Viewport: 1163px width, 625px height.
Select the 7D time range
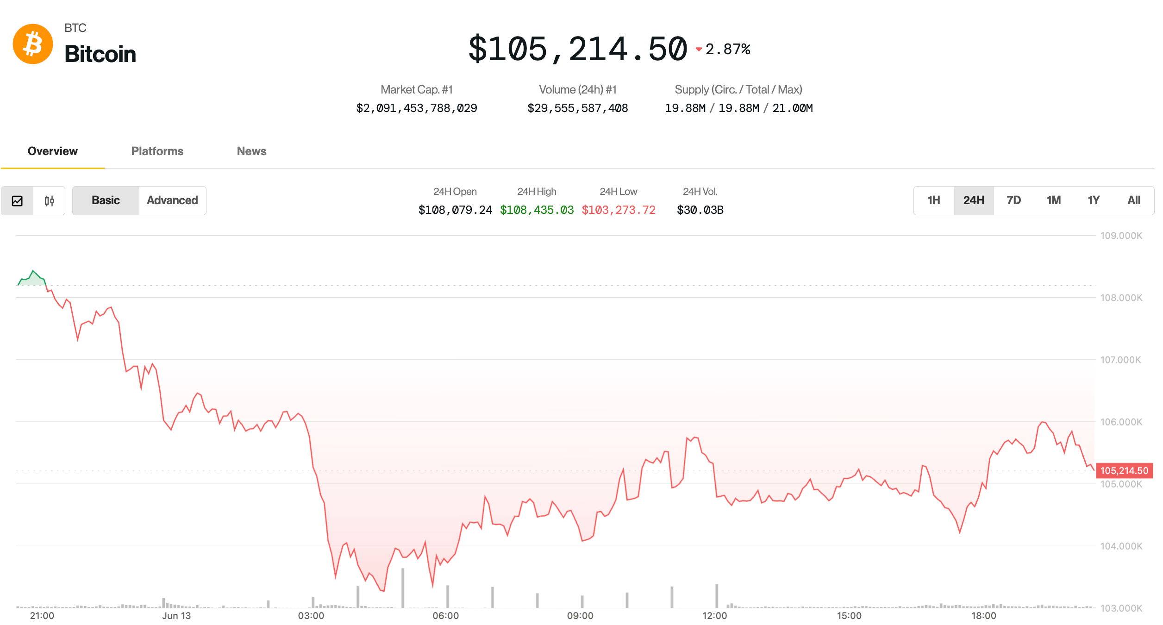1013,200
